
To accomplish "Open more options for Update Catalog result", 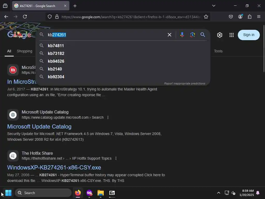I will (108, 117).
